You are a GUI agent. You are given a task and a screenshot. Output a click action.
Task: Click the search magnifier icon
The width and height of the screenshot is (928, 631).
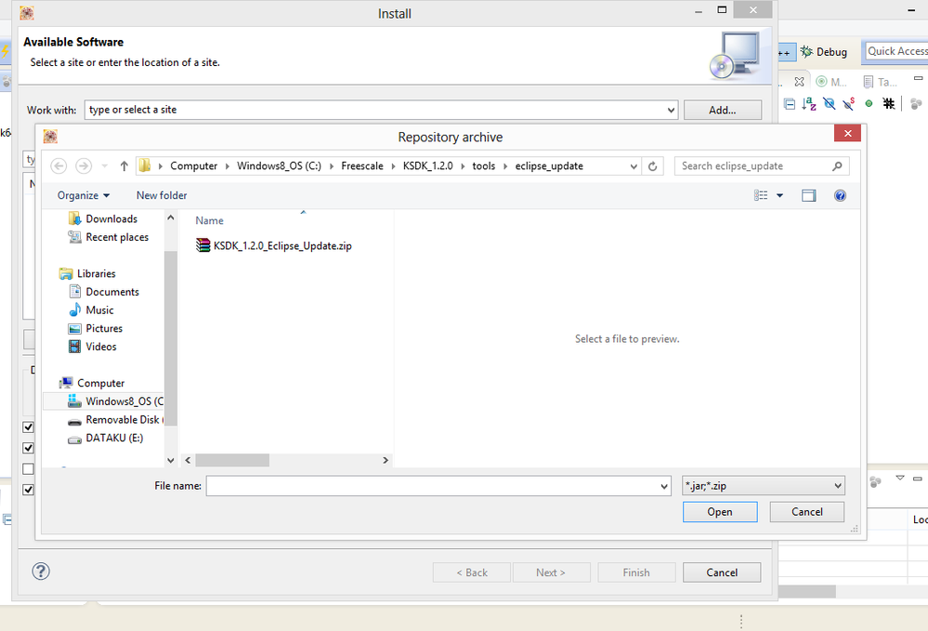point(837,166)
